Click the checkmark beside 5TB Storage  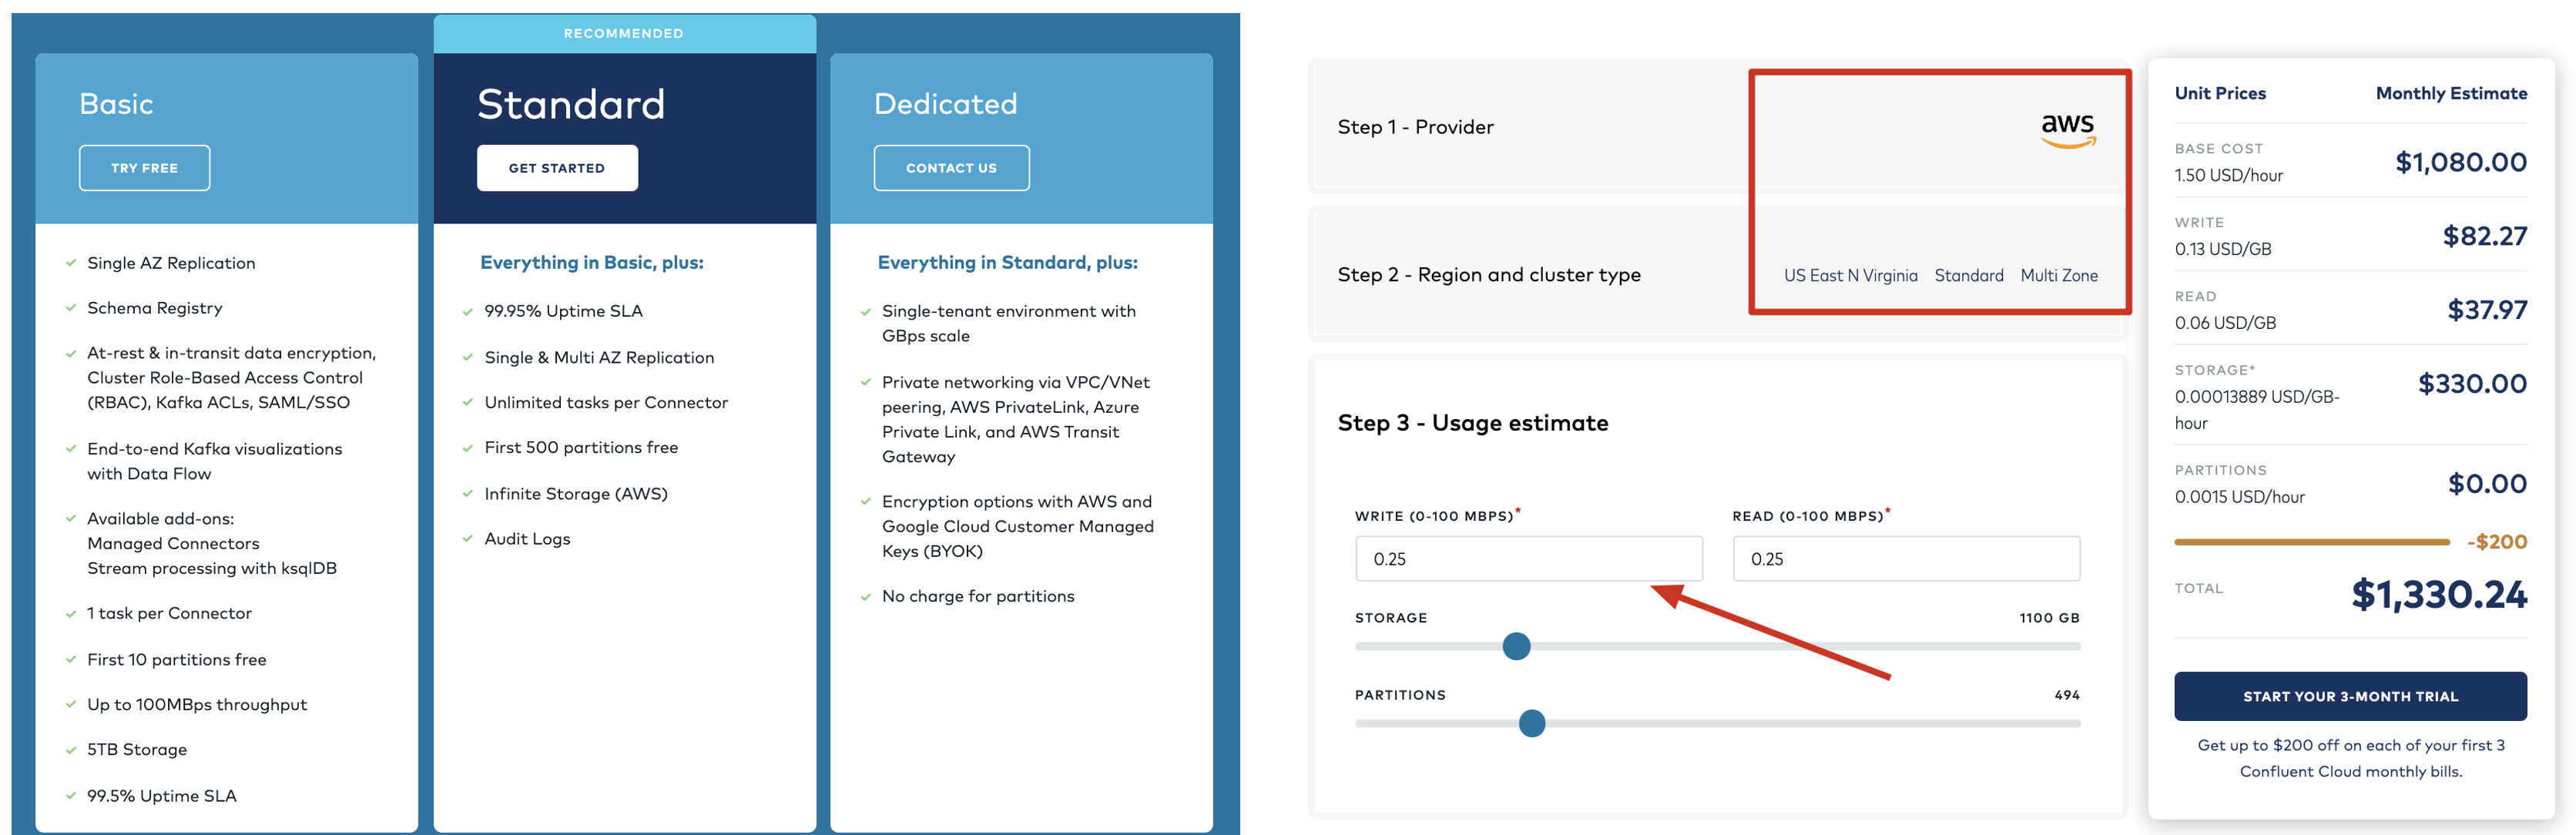71,750
